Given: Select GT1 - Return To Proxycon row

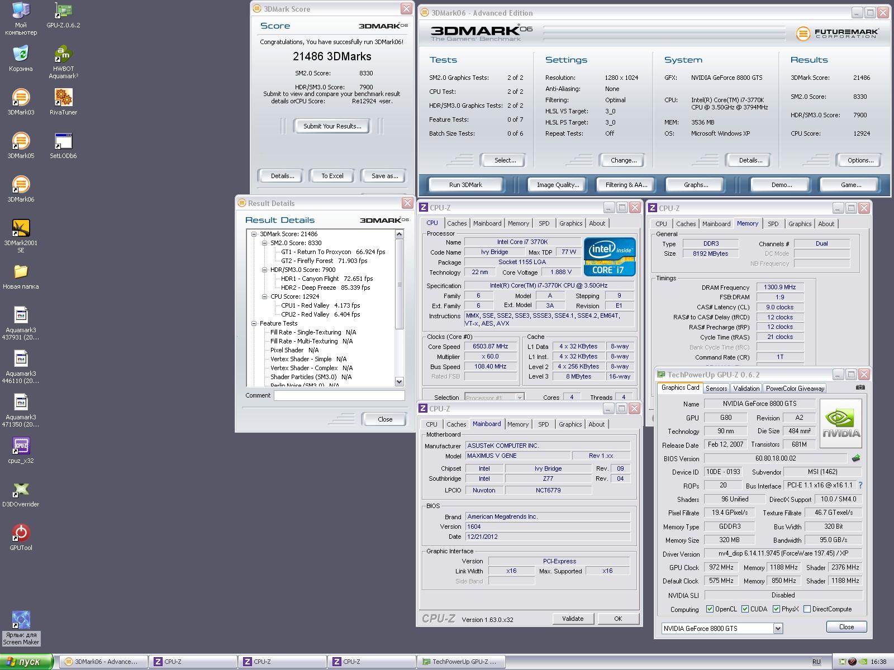Looking at the screenshot, I should pyautogui.click(x=333, y=252).
